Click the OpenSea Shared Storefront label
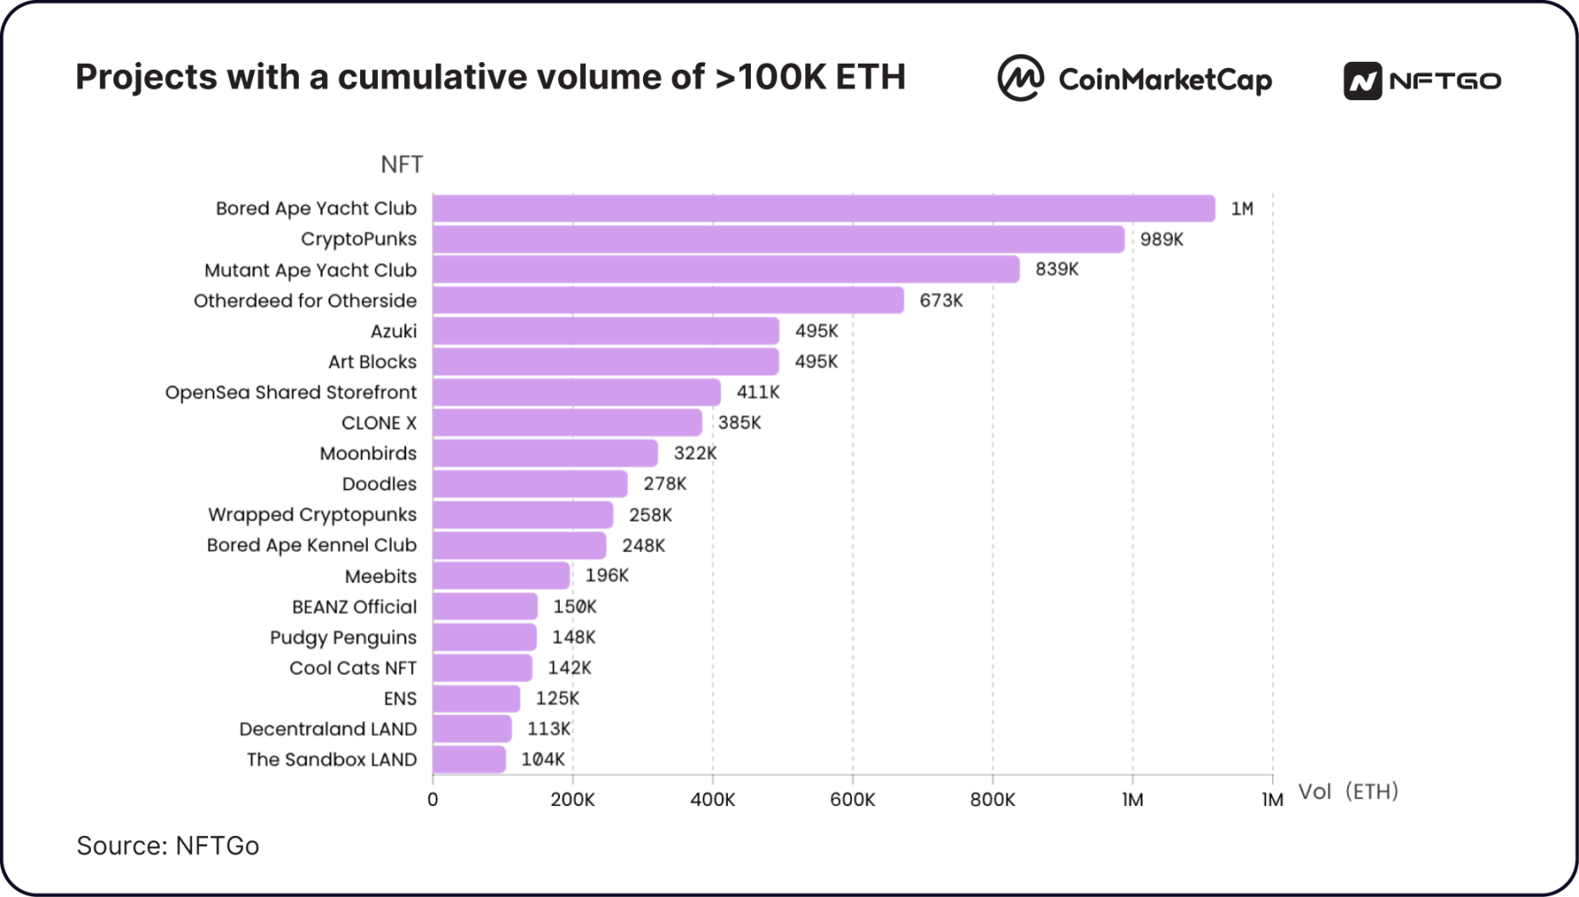Image resolution: width=1579 pixels, height=897 pixels. click(290, 392)
